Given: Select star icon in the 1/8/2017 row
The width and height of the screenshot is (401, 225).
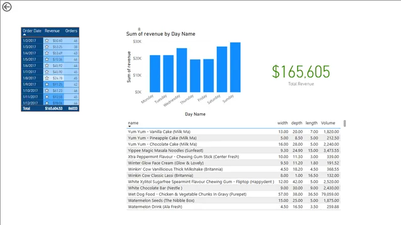Looking at the screenshot, I should 47,78.
